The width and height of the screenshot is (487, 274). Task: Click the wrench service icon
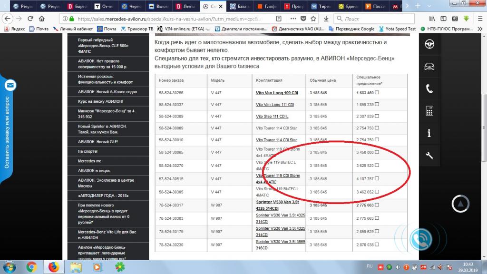coord(429,156)
